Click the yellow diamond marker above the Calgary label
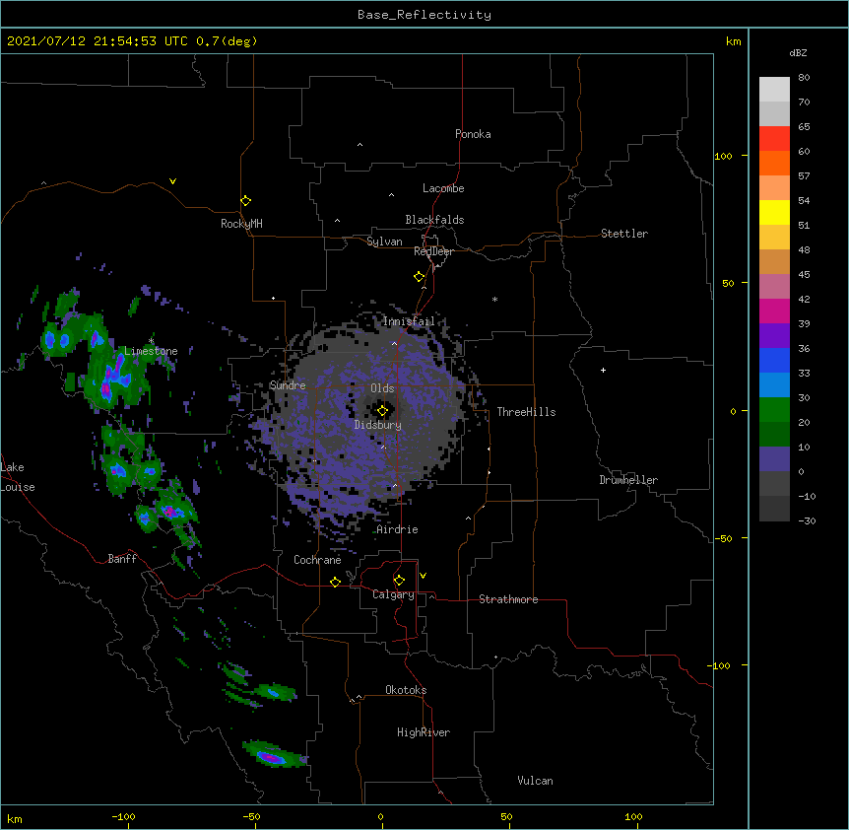Viewport: 849px width, 830px height. [x=399, y=581]
